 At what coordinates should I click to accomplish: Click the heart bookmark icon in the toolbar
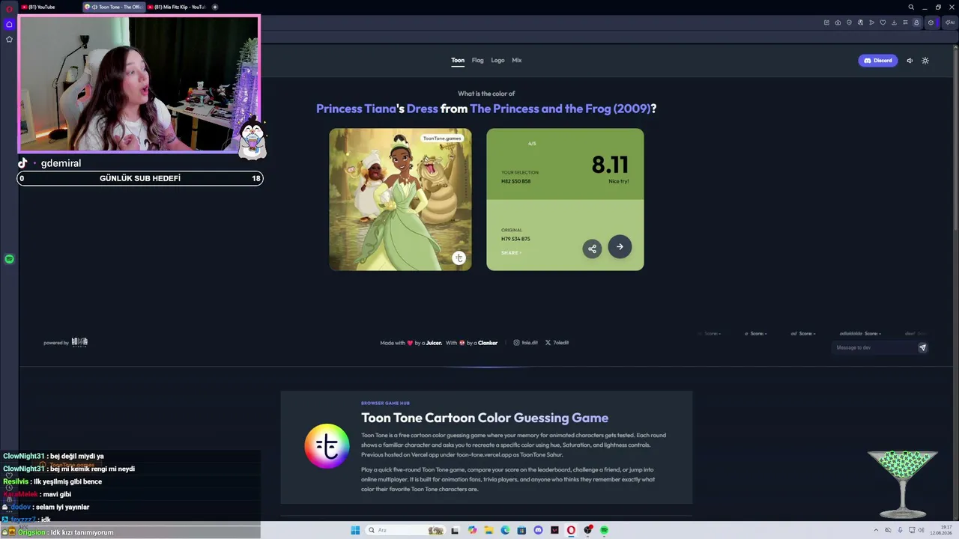[x=883, y=22]
